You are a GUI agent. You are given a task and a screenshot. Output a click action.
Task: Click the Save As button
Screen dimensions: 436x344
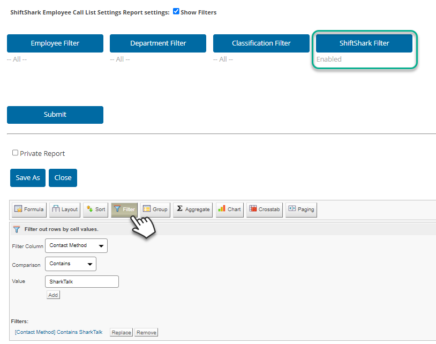(x=28, y=178)
